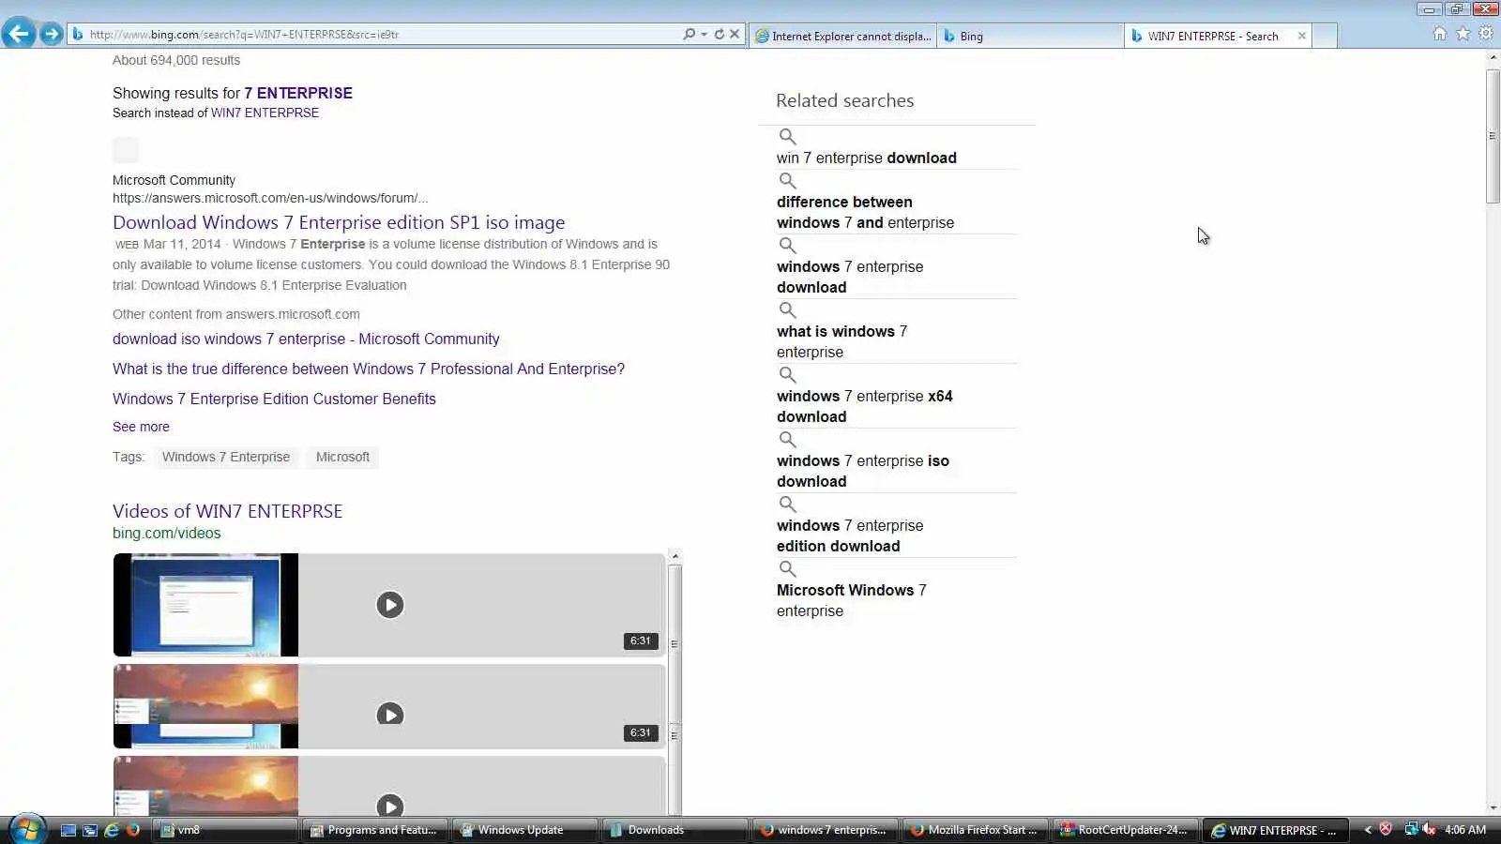Open 'vm8' taskbar button
Viewport: 1501px width, 844px height.
pyautogui.click(x=225, y=830)
